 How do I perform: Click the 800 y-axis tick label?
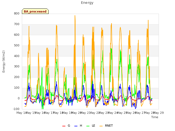(17, 13)
